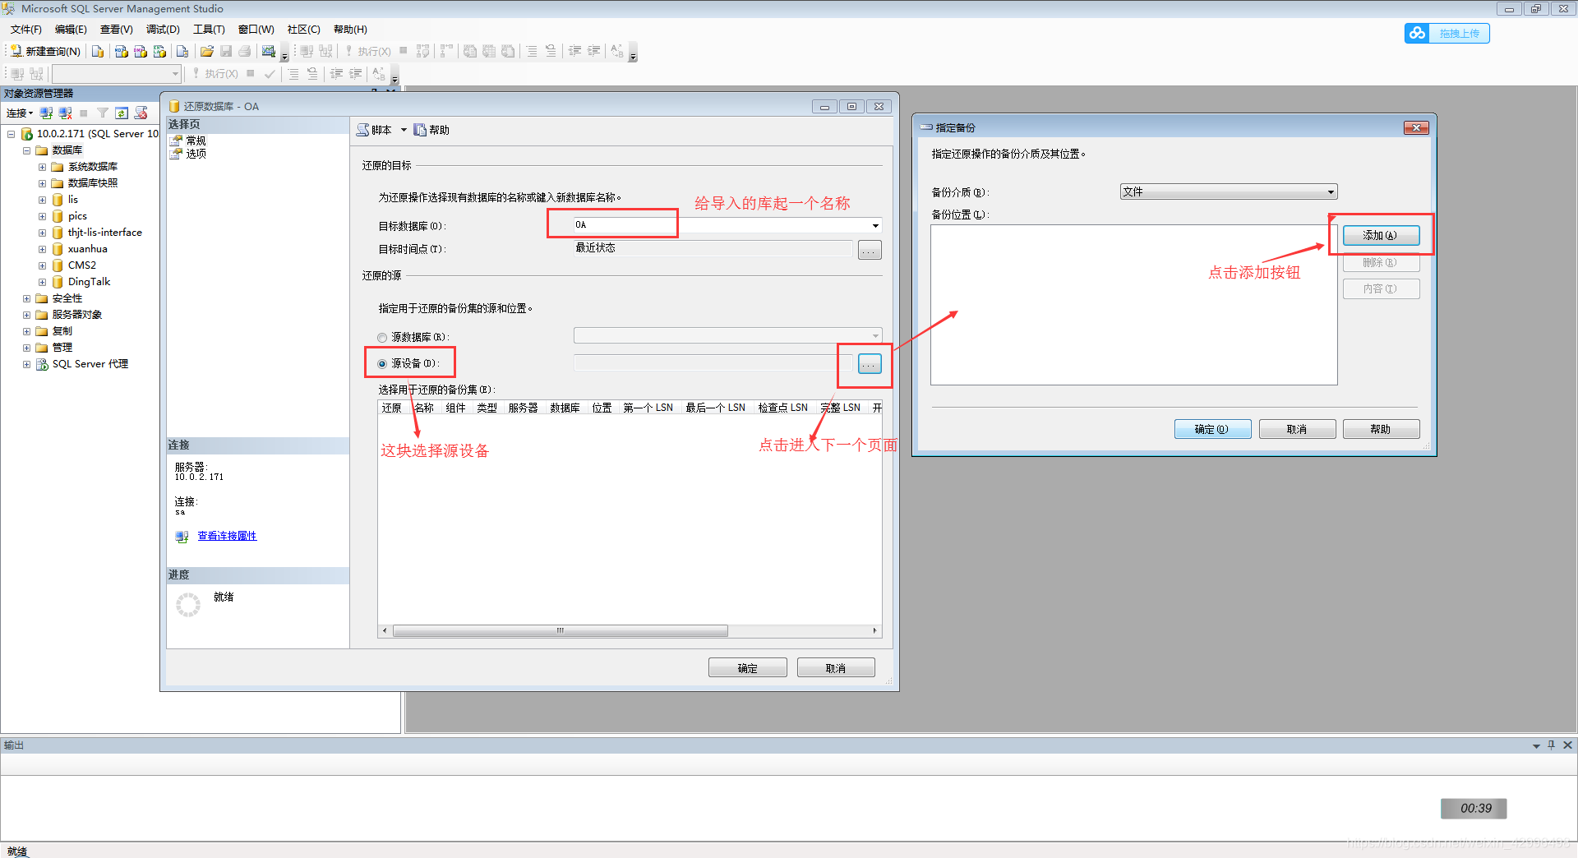Click the red-X script icon in Object Explorer toolbar
Viewport: 1578px width, 858px height.
point(141,113)
